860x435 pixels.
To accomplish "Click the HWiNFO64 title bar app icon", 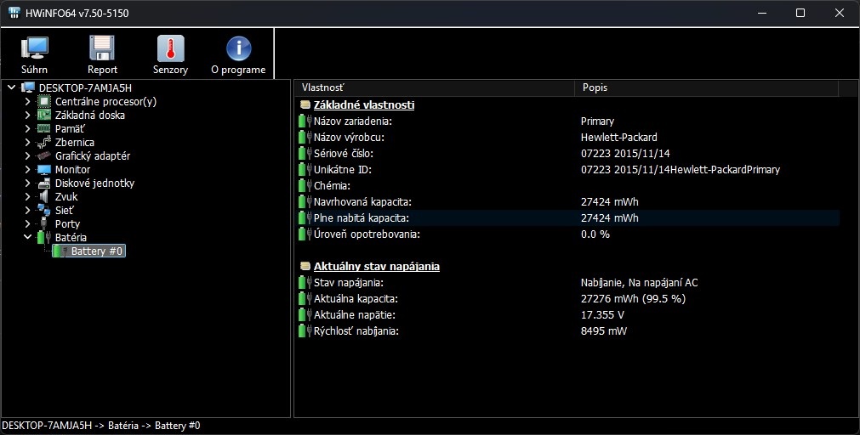I will click(x=14, y=14).
